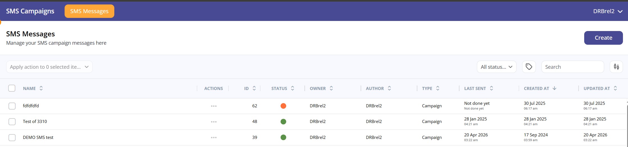Switch to SMS Messages tab
Viewport: 628px width, 147px height.
tap(89, 11)
